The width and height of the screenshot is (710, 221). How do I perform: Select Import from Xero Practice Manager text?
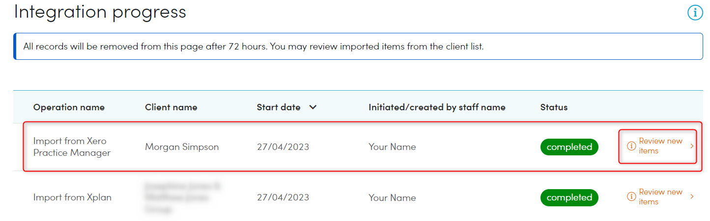tap(72, 147)
